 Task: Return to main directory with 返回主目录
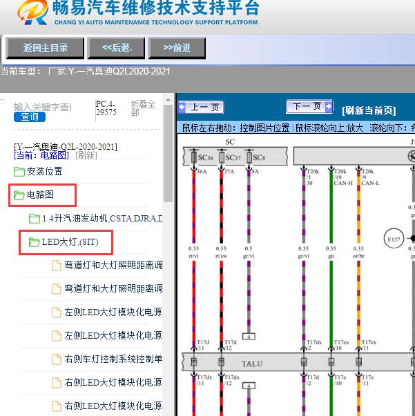coord(45,48)
